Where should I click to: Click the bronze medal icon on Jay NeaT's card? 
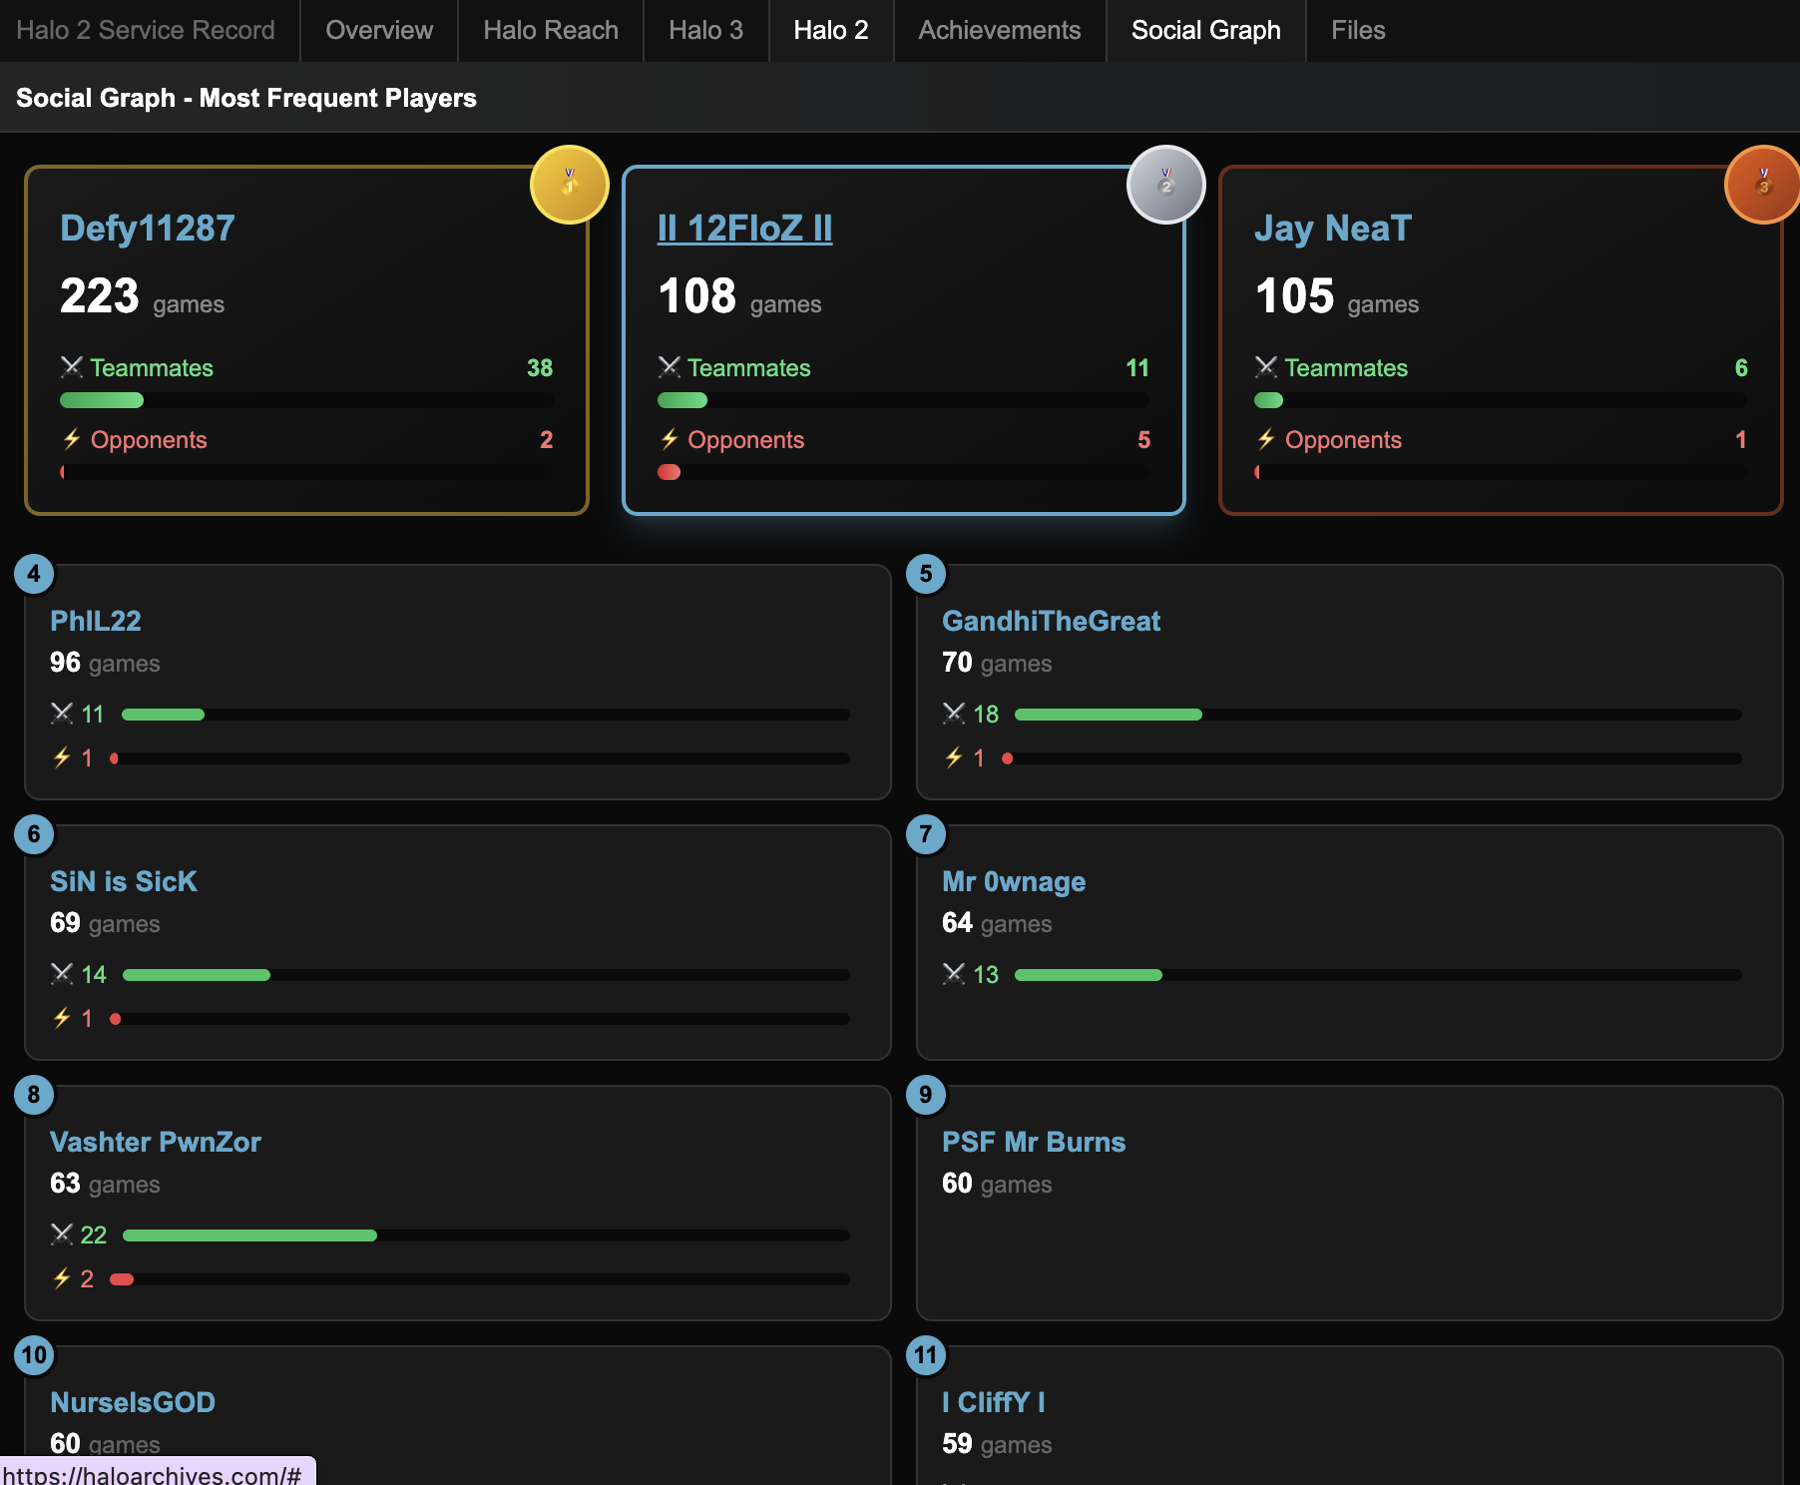(1762, 185)
